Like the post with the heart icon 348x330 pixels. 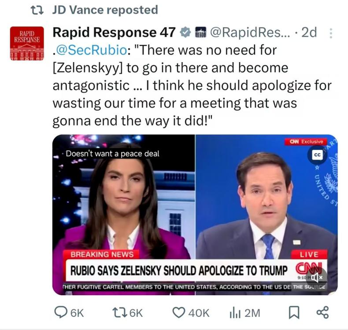(180, 313)
